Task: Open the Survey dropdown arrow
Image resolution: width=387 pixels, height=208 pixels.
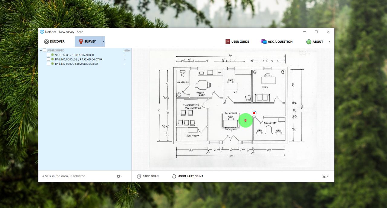Action: [x=103, y=41]
